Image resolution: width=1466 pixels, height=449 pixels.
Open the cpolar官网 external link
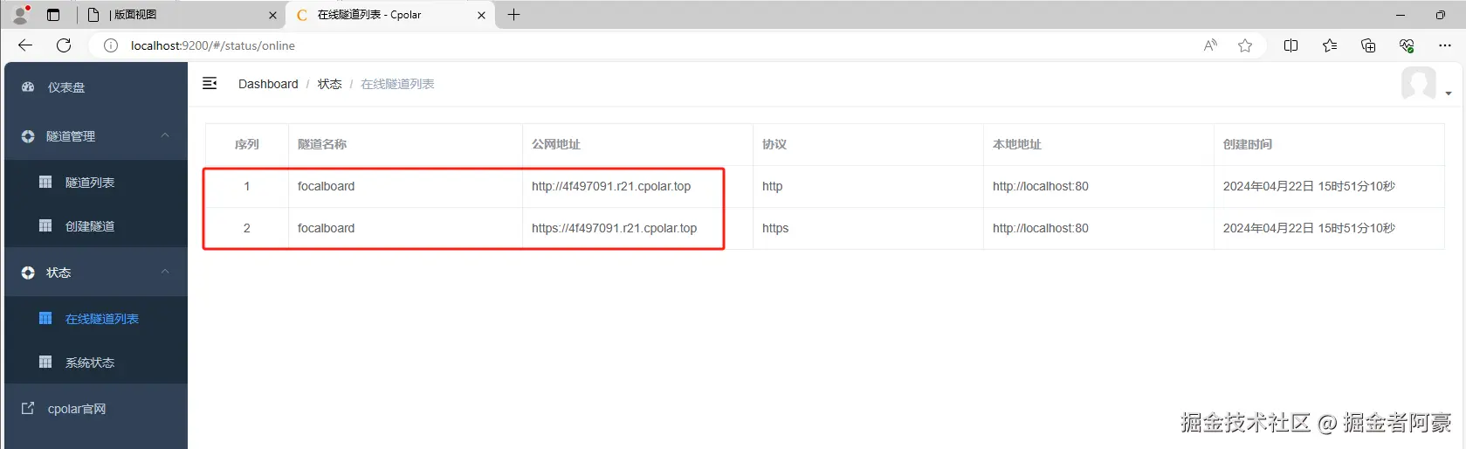click(x=96, y=409)
